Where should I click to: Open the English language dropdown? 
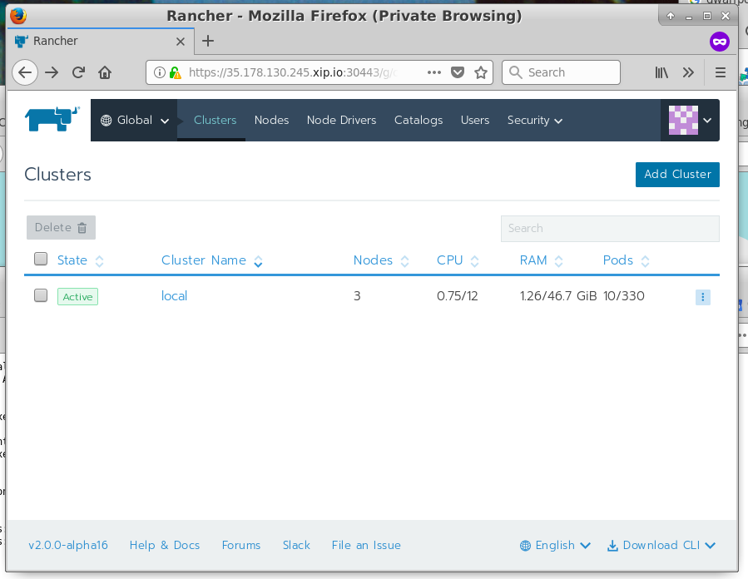(x=555, y=545)
